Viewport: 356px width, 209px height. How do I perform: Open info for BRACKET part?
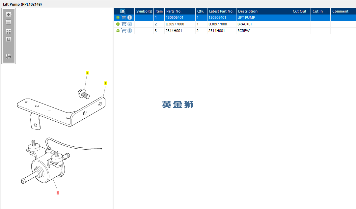(130, 24)
